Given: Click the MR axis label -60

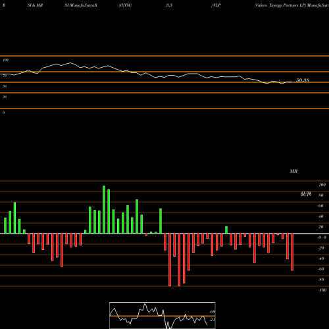Looking at the screenshot, I should coord(321,269).
